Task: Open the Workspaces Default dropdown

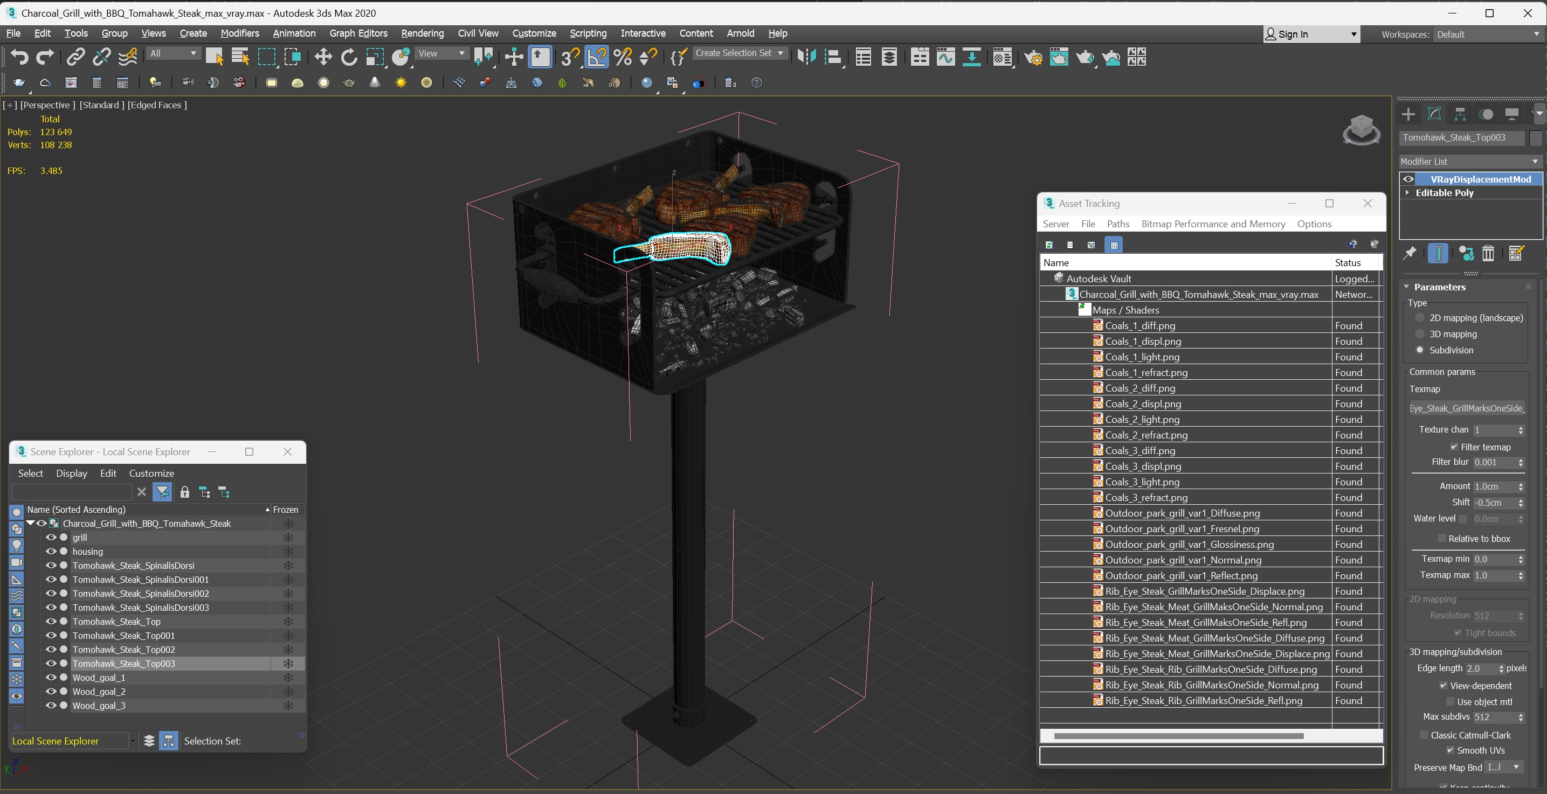Action: (x=1488, y=34)
